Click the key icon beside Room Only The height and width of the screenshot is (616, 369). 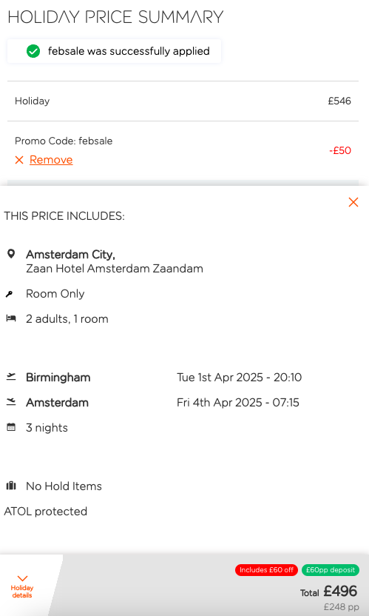(x=10, y=294)
